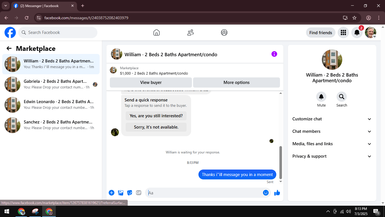
Task: Open the Facebook logo home link
Action: [x=10, y=32]
